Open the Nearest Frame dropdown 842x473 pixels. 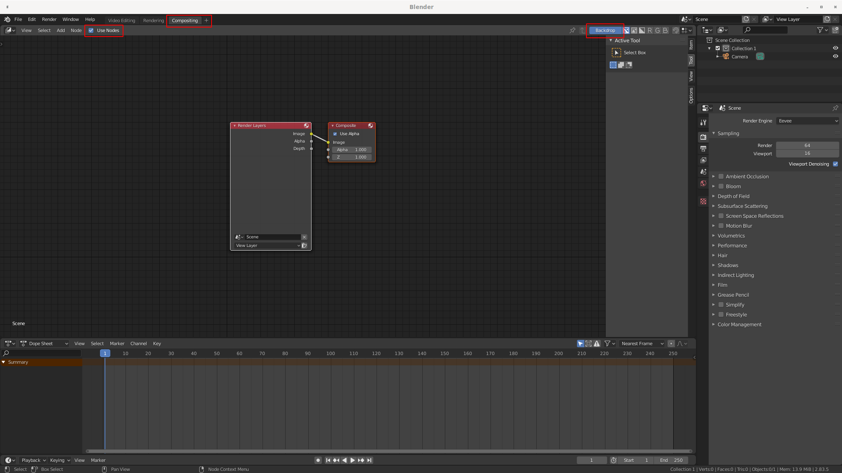coord(642,344)
